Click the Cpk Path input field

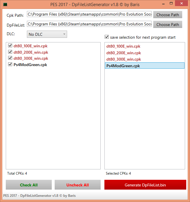[89, 14]
